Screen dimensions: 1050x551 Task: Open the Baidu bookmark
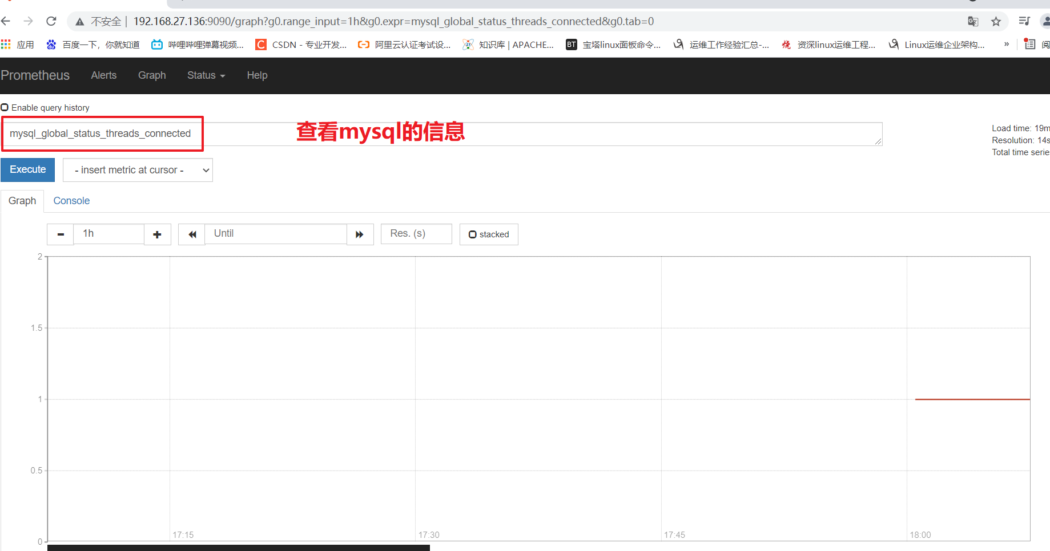tap(93, 44)
